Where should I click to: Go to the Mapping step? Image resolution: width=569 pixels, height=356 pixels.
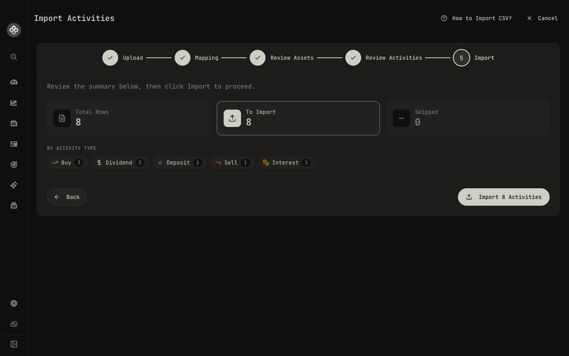[x=196, y=58]
